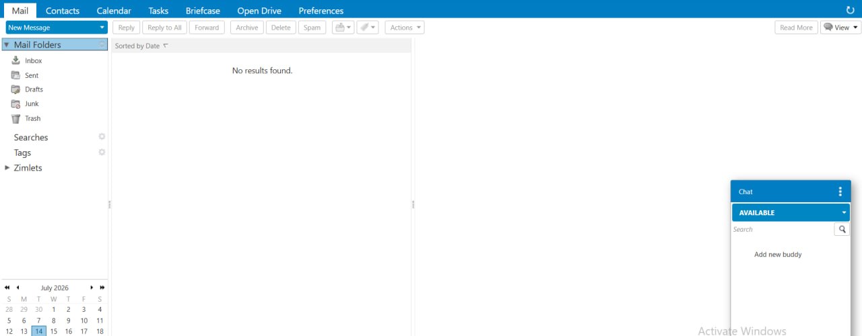Open the Searches gear options
862x336 pixels.
(102, 136)
